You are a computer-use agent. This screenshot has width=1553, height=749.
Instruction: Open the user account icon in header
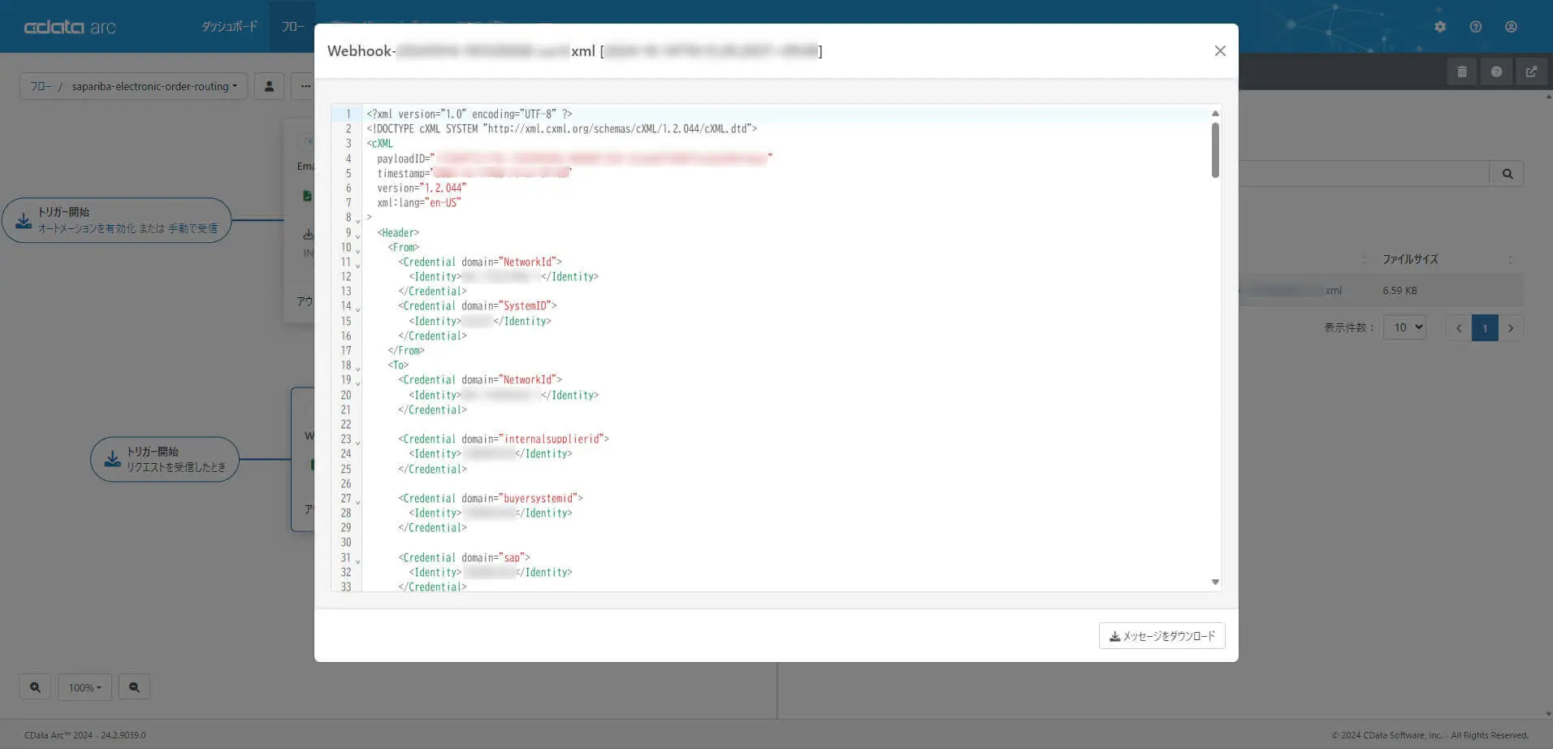(x=1511, y=27)
